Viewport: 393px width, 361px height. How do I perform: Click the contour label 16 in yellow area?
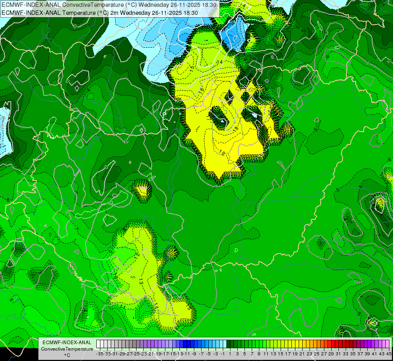201,91
